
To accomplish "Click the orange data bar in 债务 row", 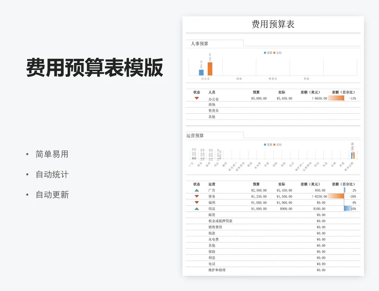I will click(336, 196).
